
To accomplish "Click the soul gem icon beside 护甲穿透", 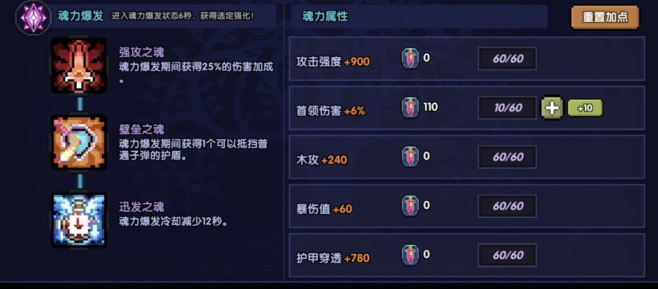I will pyautogui.click(x=410, y=256).
